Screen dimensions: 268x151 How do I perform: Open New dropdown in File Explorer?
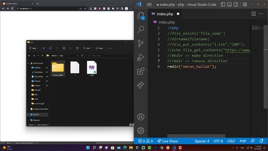click(x=33, y=48)
